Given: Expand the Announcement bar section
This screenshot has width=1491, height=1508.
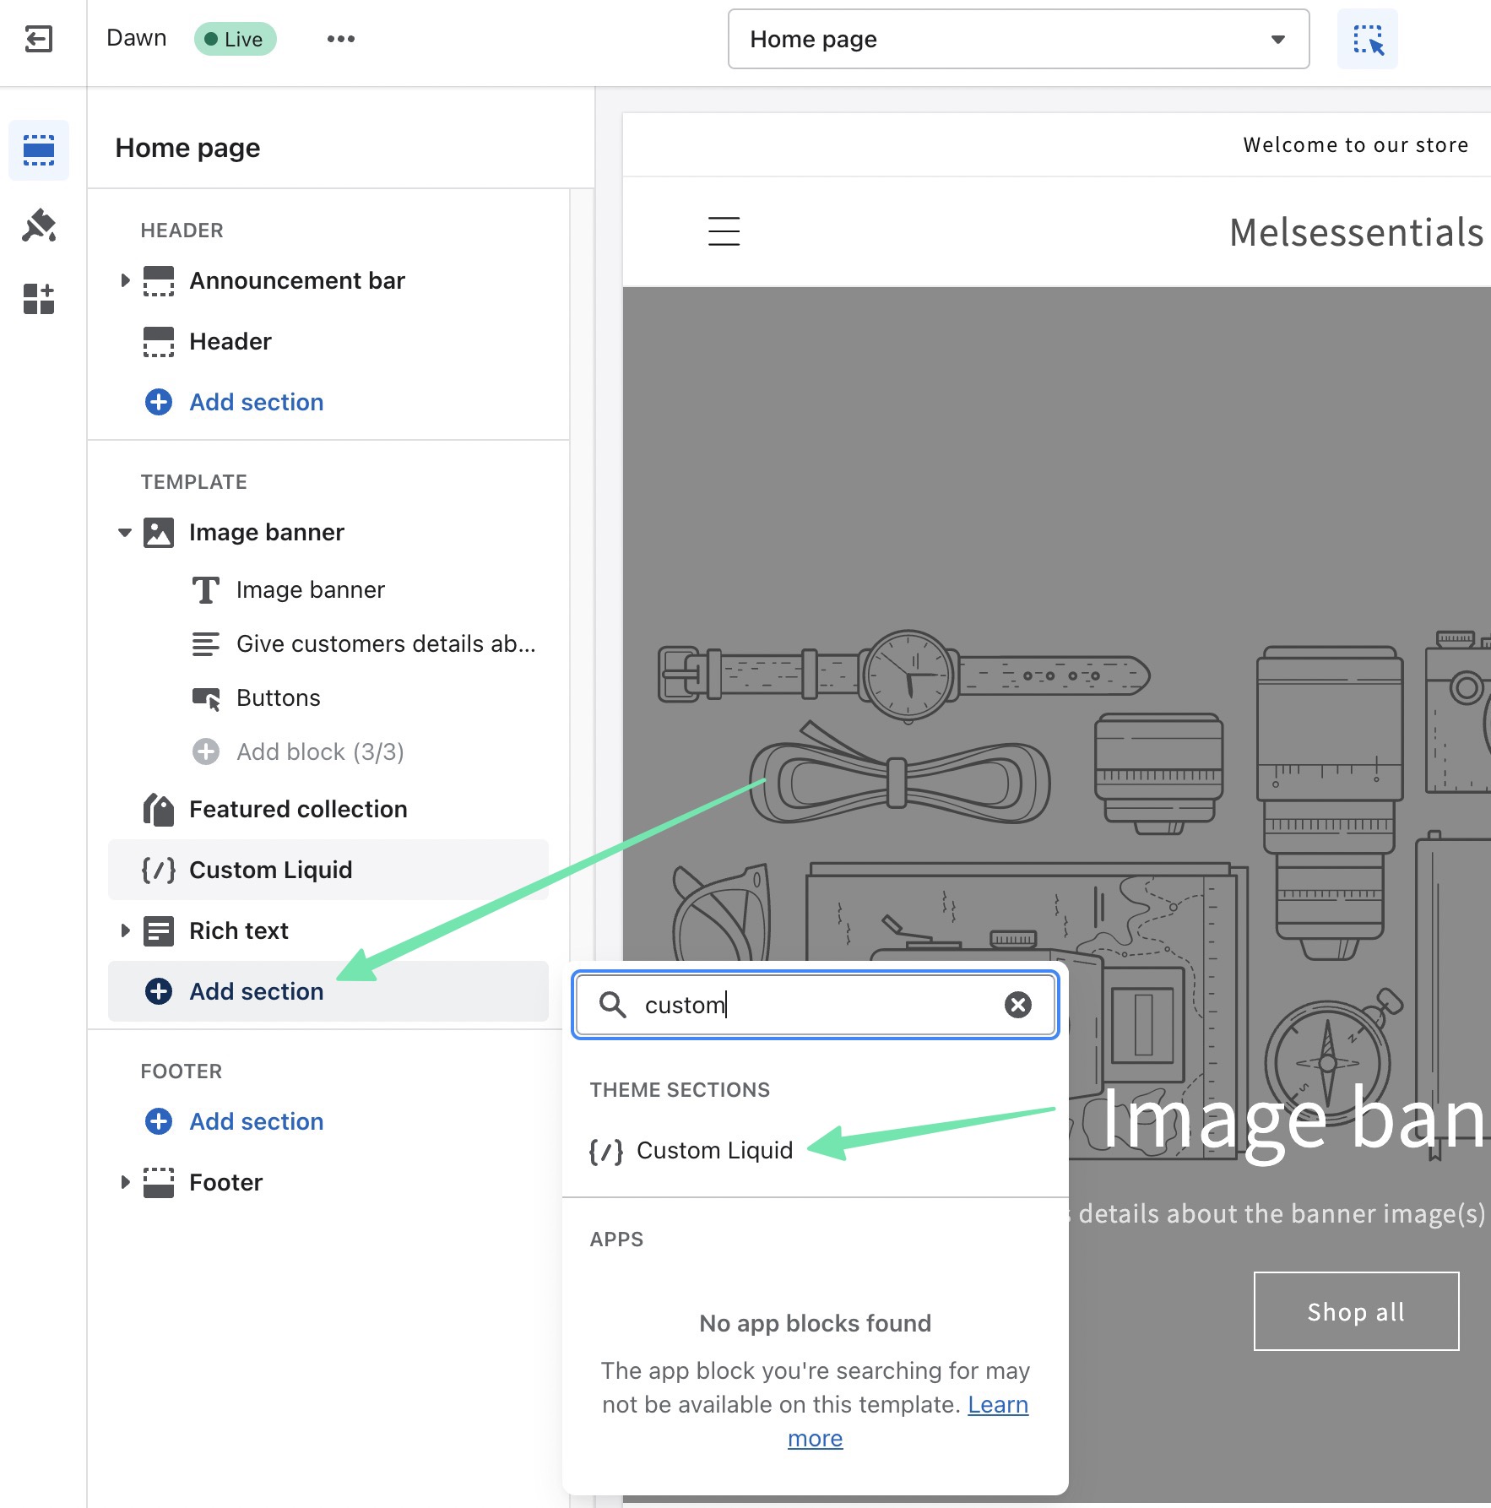Looking at the screenshot, I should 125,280.
